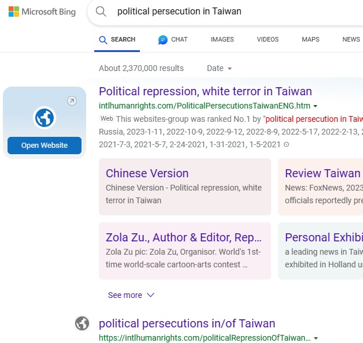Open dropdown arrow beside second result URL
Screen dimensions: 363x343
316,338
